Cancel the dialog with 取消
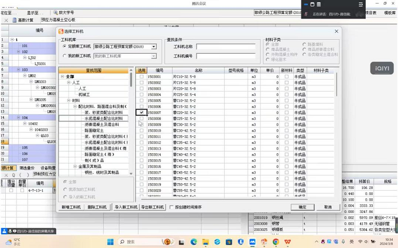 pyautogui.click(x=328, y=207)
